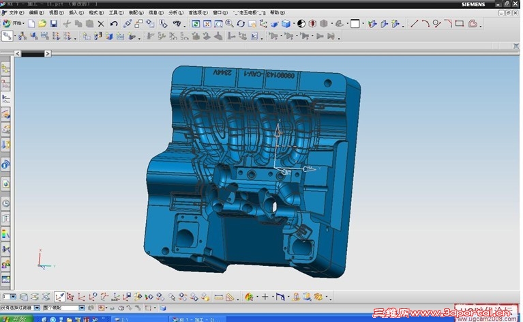The image size is (523, 322).
Task: Select the Line sketch tool
Action: click(415, 24)
